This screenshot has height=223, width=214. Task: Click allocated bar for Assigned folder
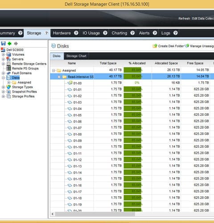pos(132,70)
